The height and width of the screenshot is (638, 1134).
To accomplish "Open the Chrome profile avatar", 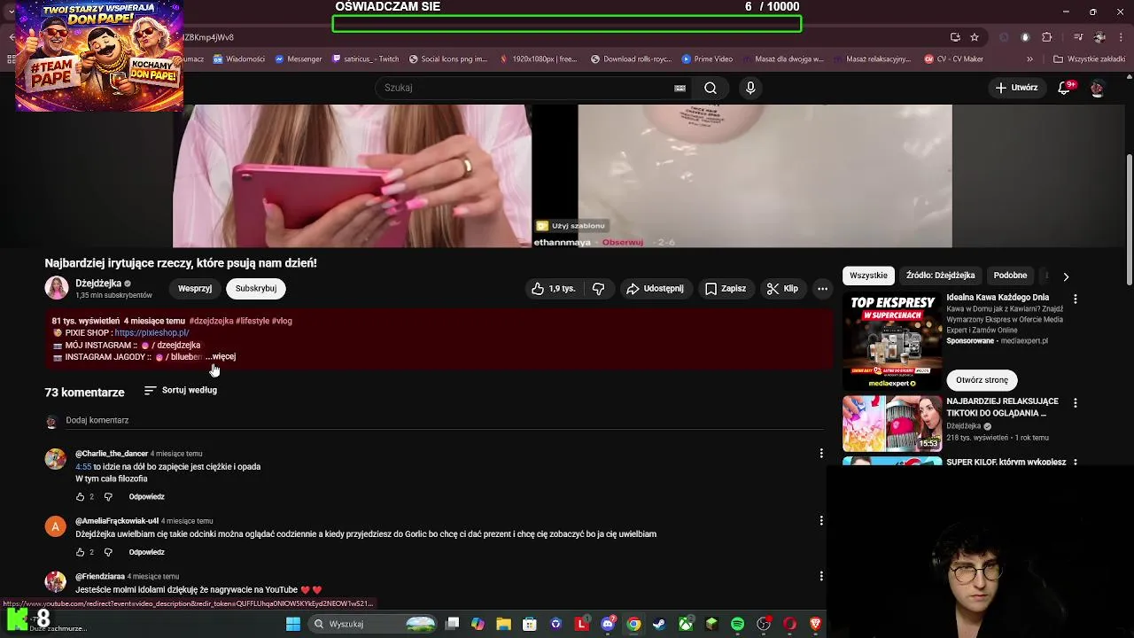I will 1099,37.
